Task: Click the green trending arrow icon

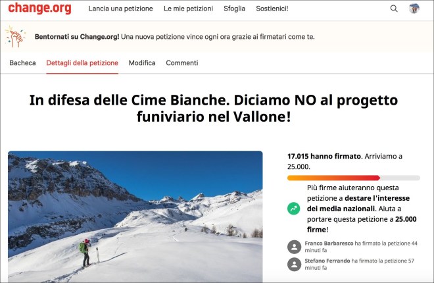Action: coord(294,209)
